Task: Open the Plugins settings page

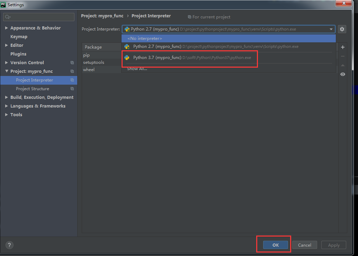Action: tap(18, 54)
